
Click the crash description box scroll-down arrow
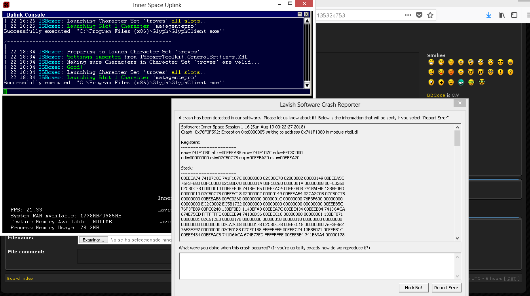point(458,276)
